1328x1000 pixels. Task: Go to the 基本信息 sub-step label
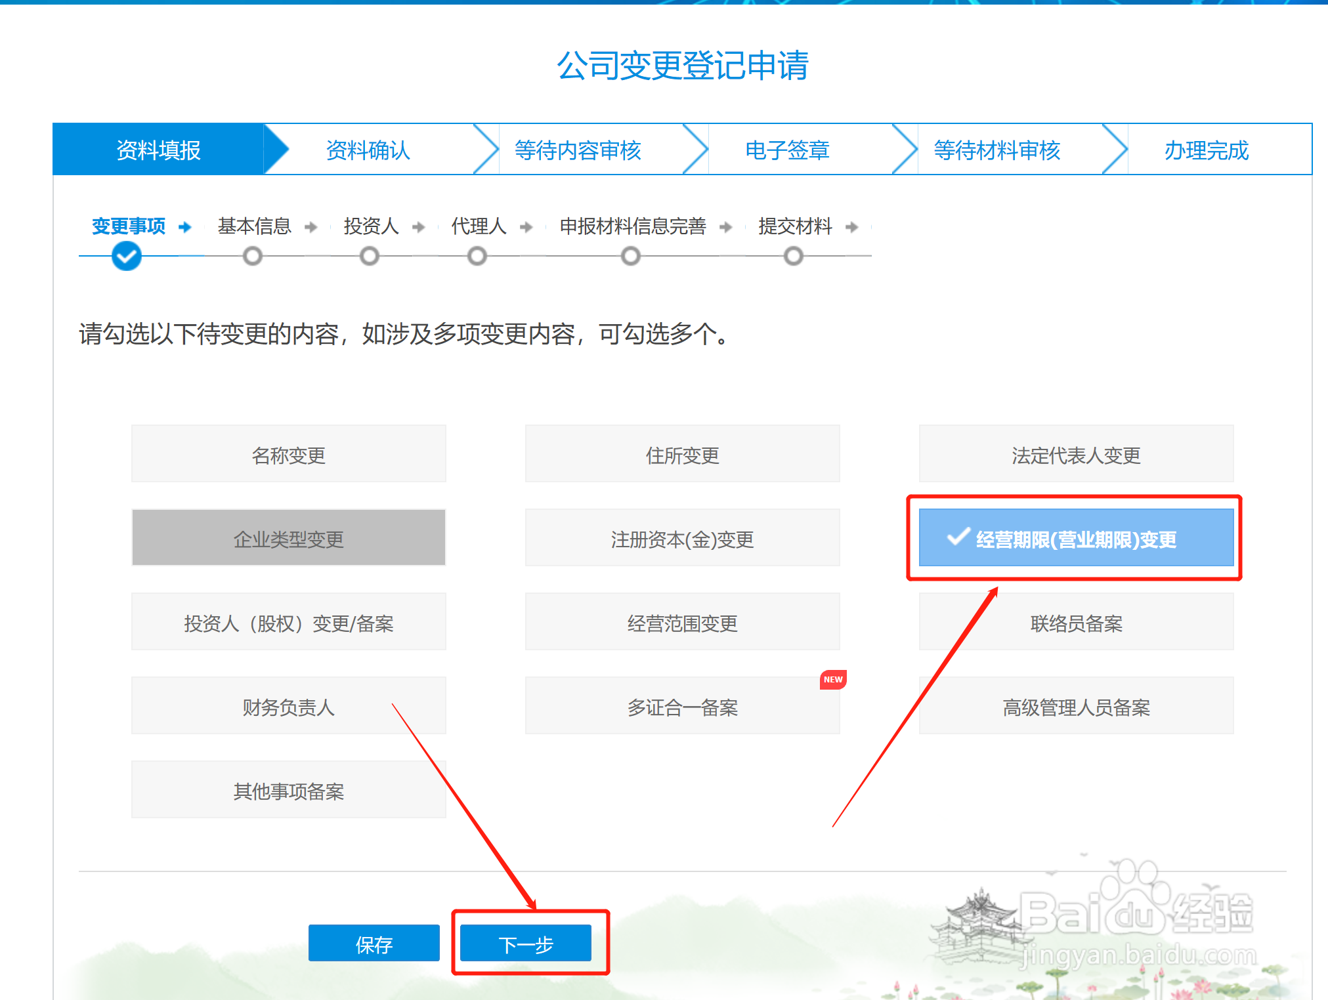(255, 226)
